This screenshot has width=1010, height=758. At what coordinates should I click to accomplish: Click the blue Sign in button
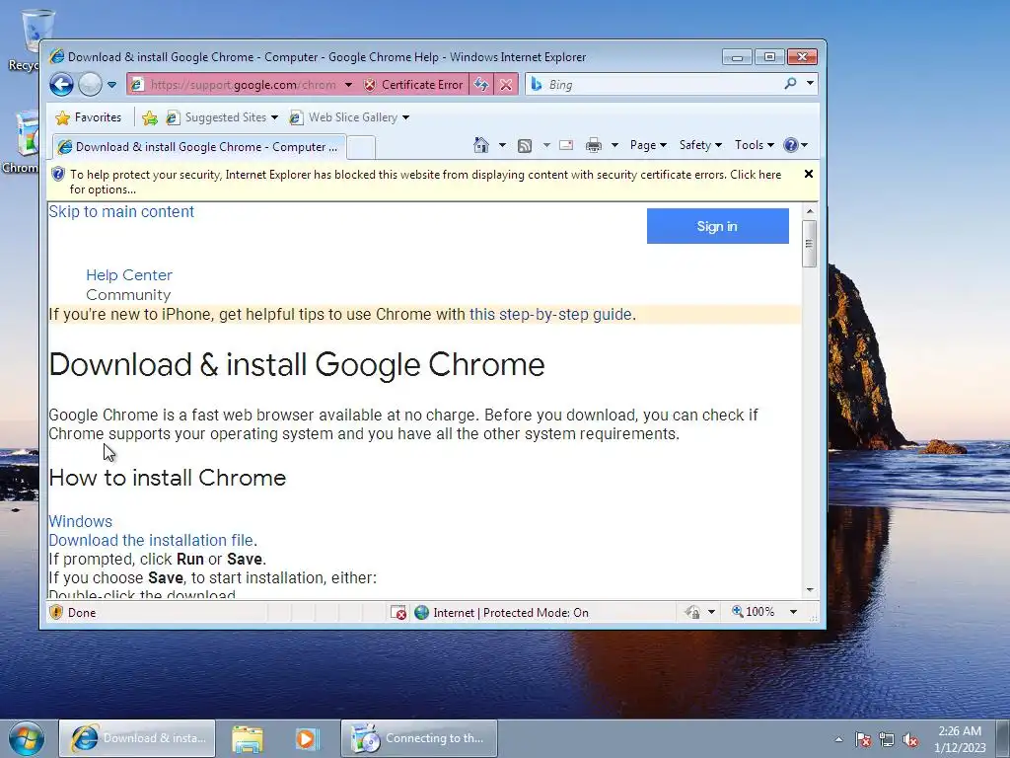pyautogui.click(x=718, y=226)
